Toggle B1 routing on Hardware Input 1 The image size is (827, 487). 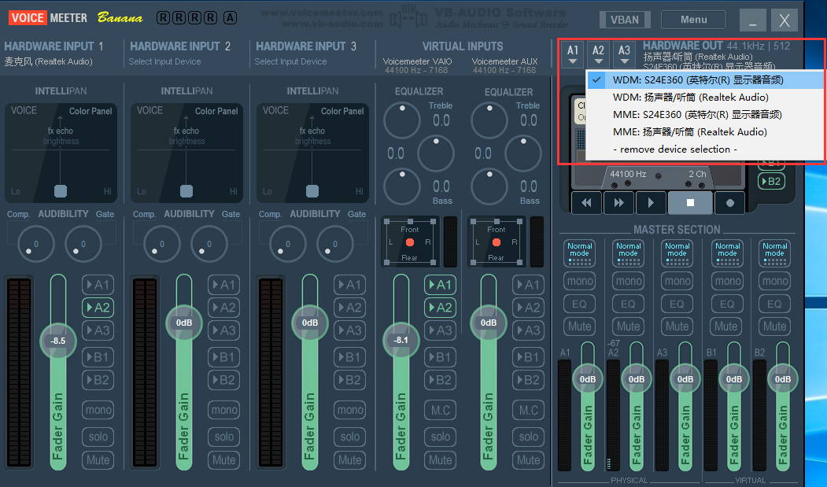(98, 357)
